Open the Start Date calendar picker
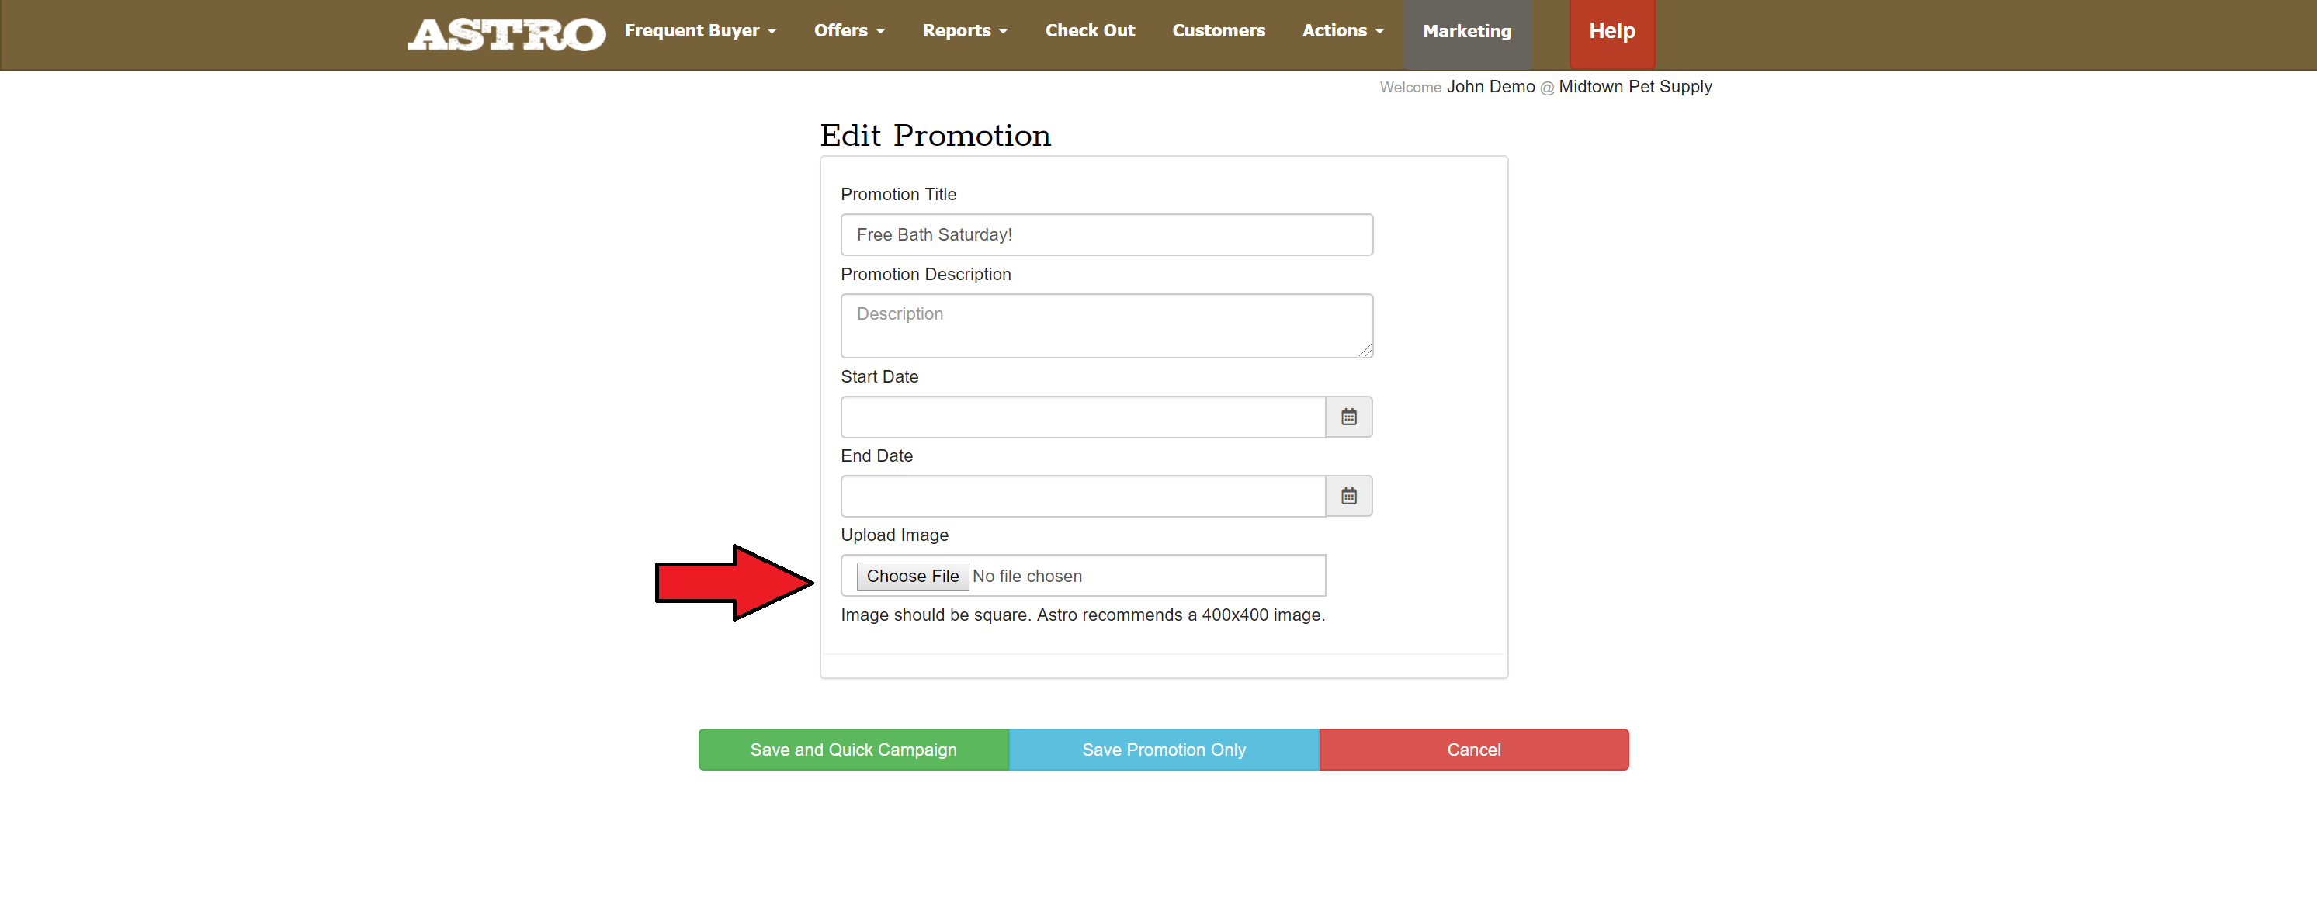2317x904 pixels. point(1348,417)
